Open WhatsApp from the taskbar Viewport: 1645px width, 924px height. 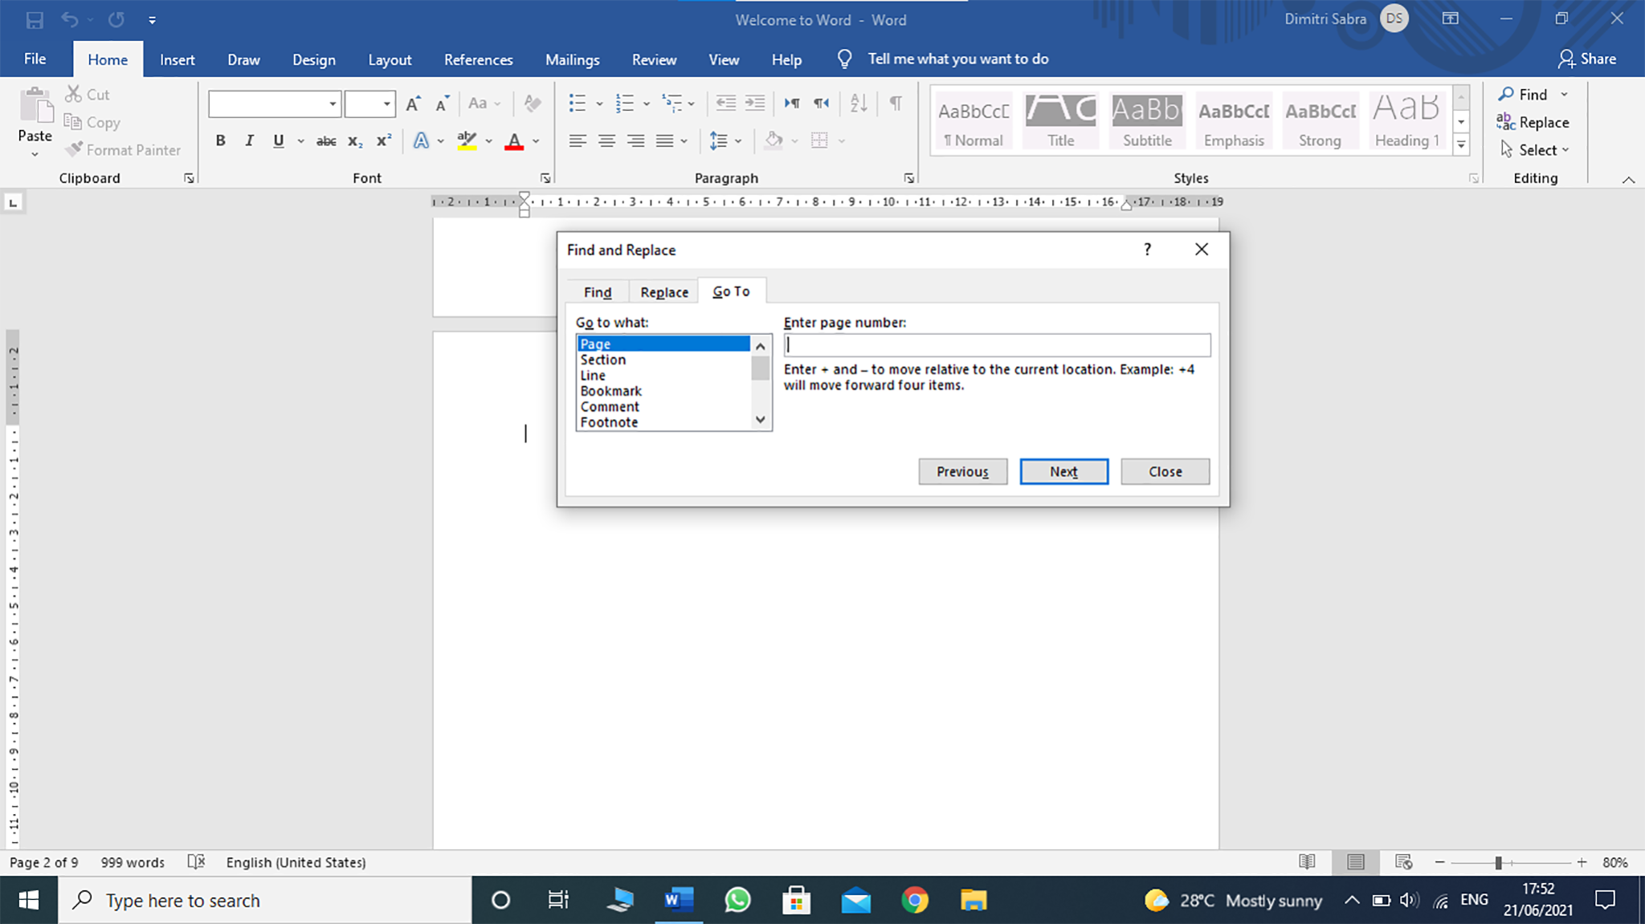[x=737, y=901]
